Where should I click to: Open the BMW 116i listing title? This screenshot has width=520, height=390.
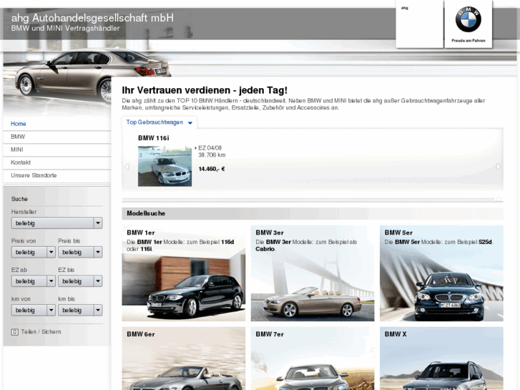(x=154, y=138)
